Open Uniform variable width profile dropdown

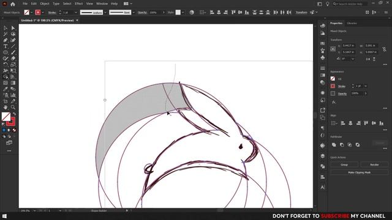(x=105, y=12)
